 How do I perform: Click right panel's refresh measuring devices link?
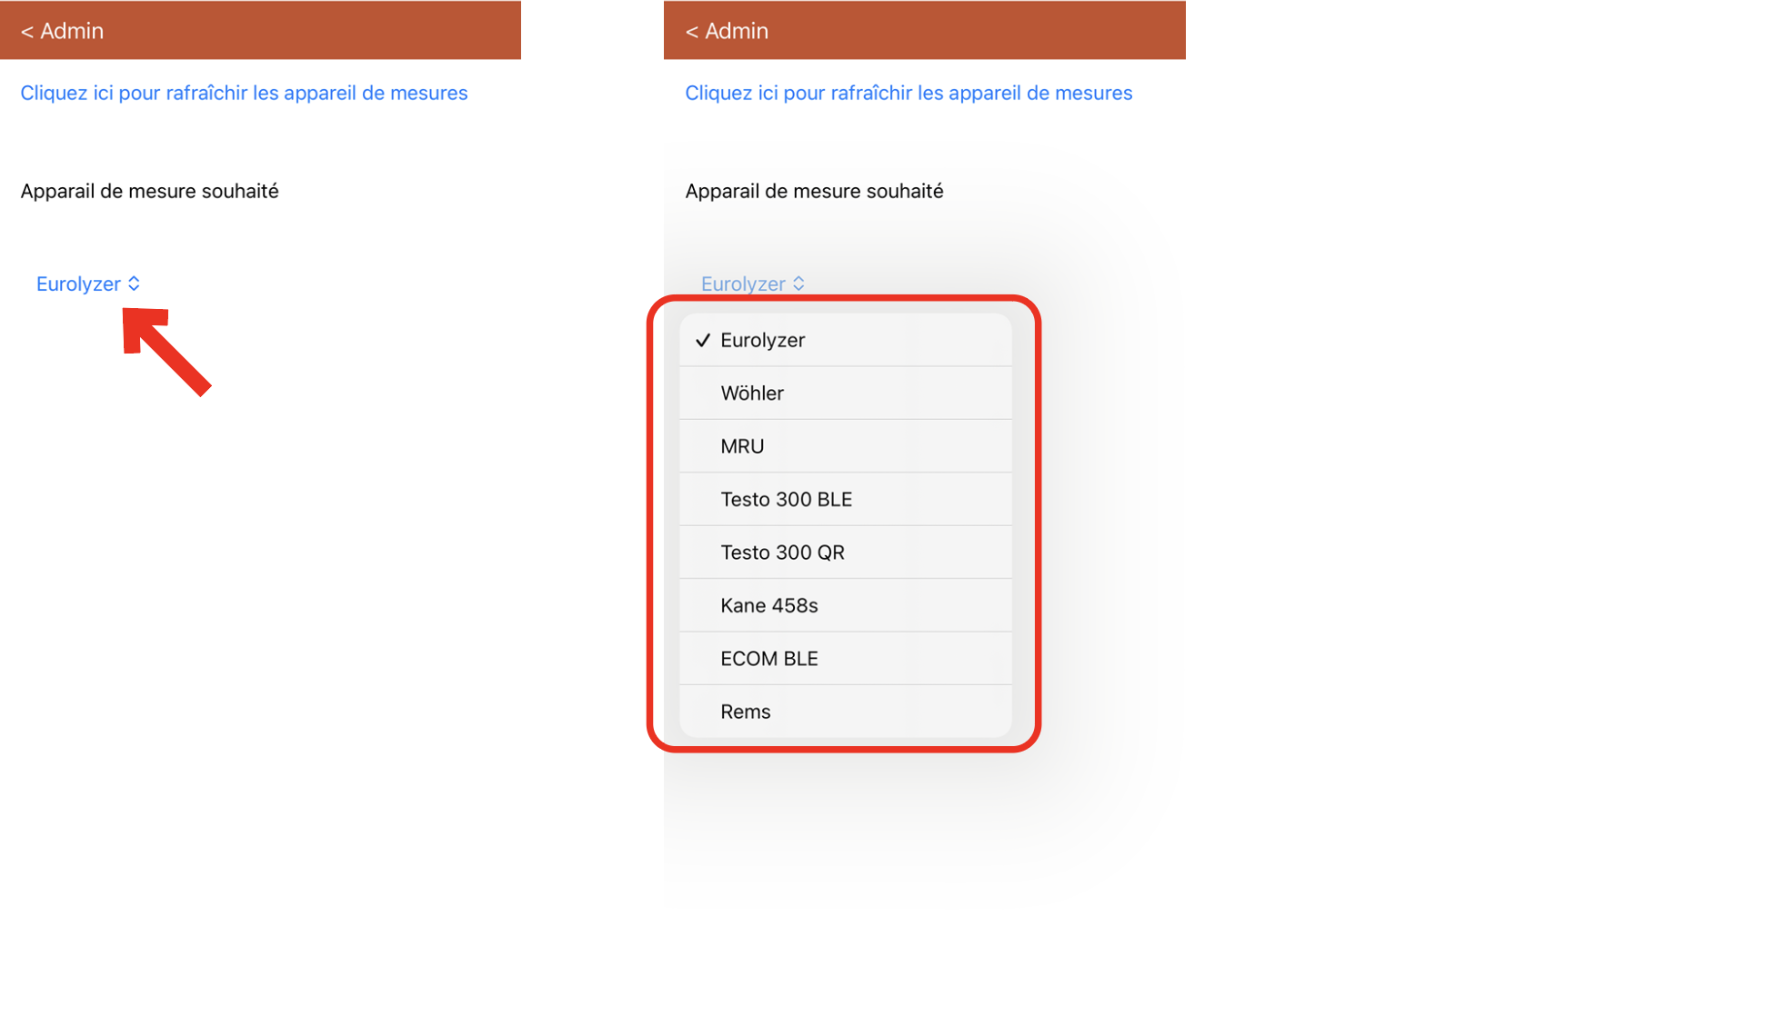click(x=908, y=93)
